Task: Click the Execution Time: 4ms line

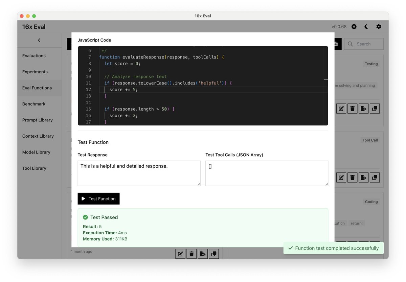Action: click(105, 233)
